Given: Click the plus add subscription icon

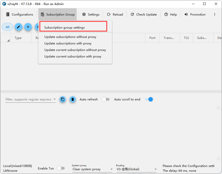Looking at the screenshot, I should click(28, 27).
